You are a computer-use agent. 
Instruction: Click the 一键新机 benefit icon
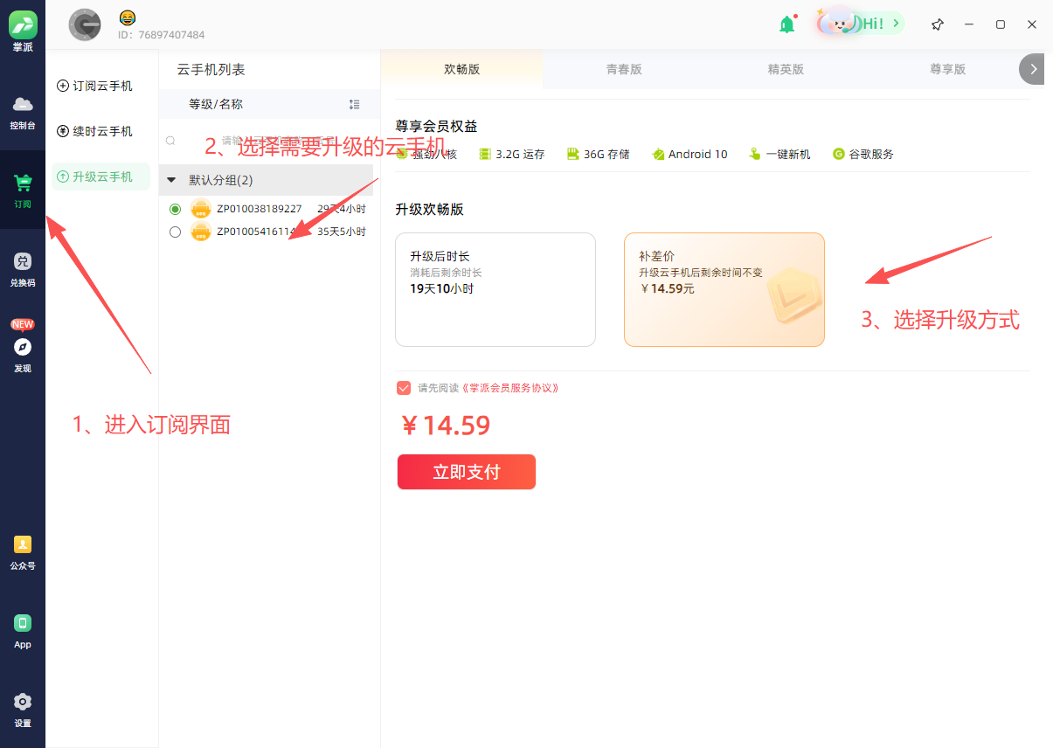click(x=755, y=154)
